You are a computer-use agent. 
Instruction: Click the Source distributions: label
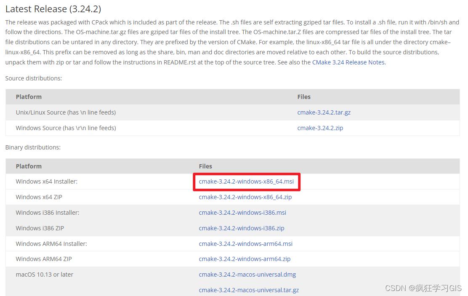33,78
